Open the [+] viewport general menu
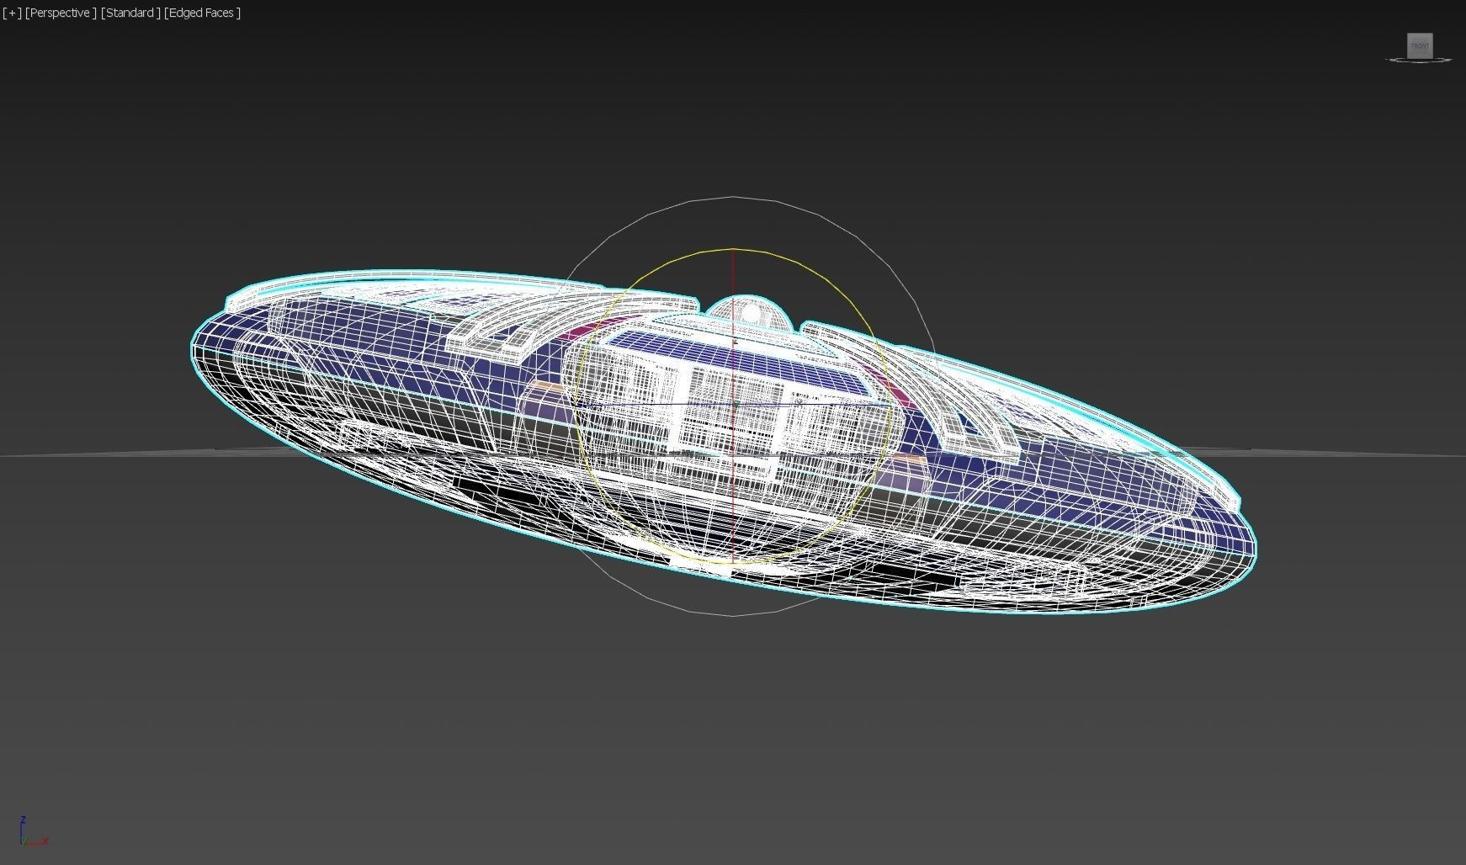 (x=12, y=13)
